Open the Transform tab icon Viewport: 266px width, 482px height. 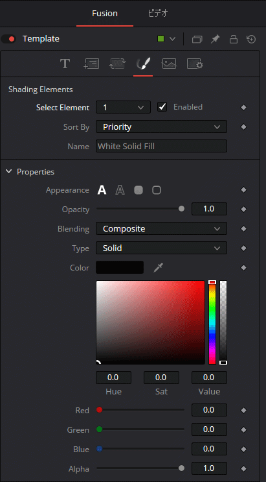117,64
